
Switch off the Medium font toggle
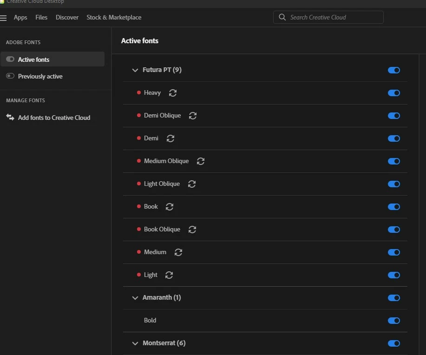point(393,252)
